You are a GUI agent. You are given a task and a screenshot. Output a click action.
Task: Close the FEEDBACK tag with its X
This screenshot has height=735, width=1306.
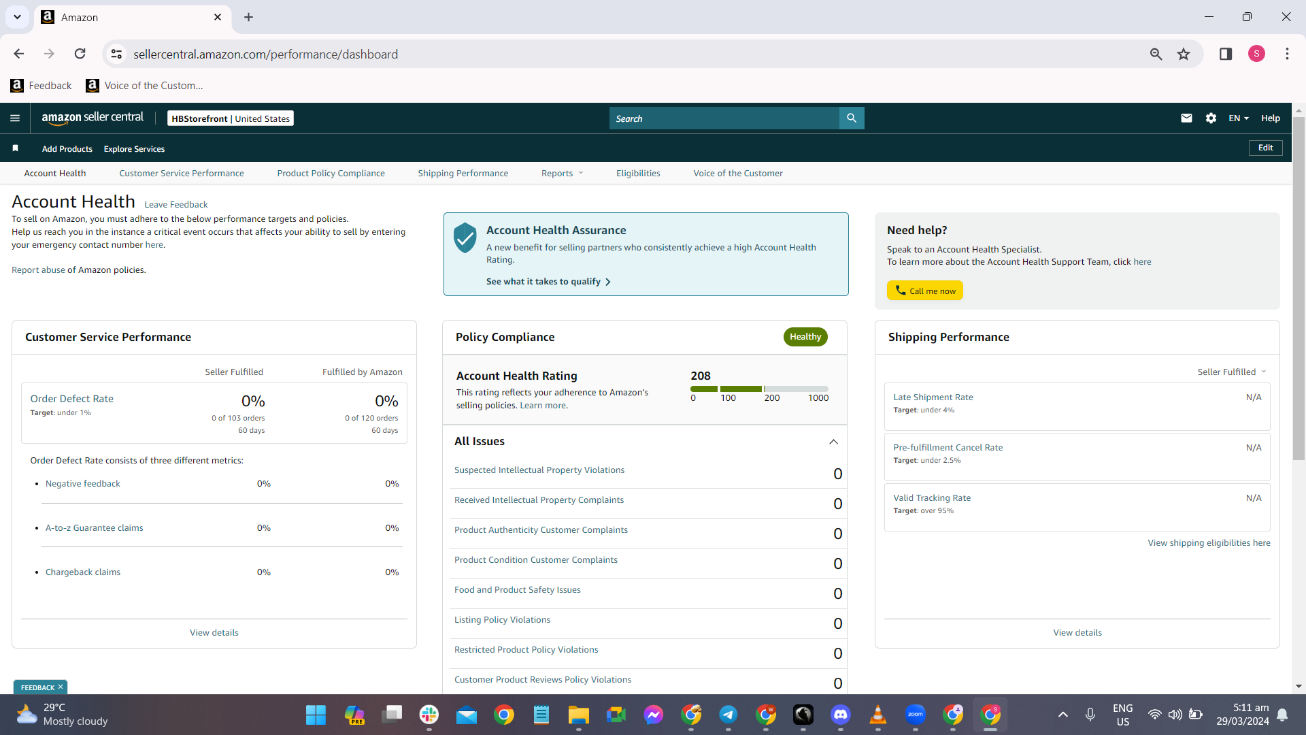point(61,687)
